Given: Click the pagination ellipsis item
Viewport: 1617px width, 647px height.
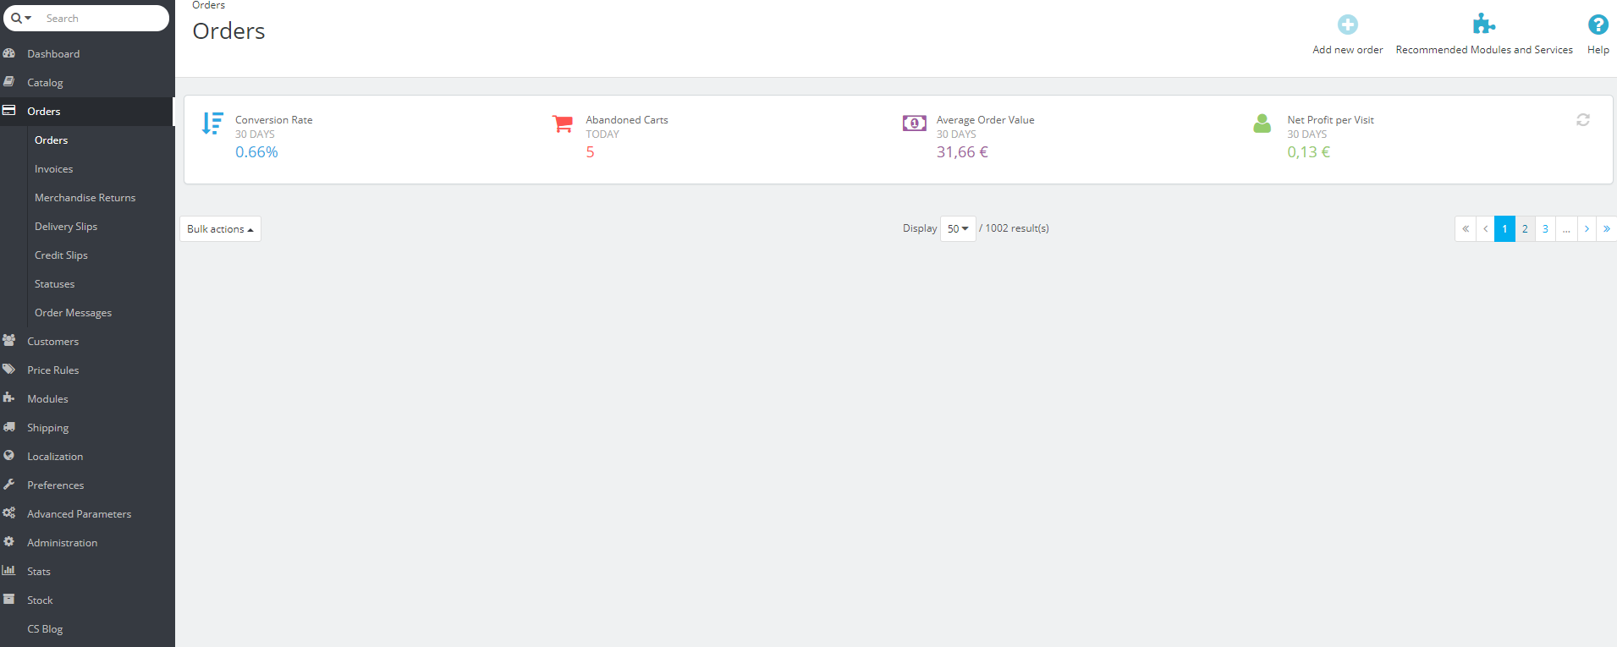Looking at the screenshot, I should 1566,228.
